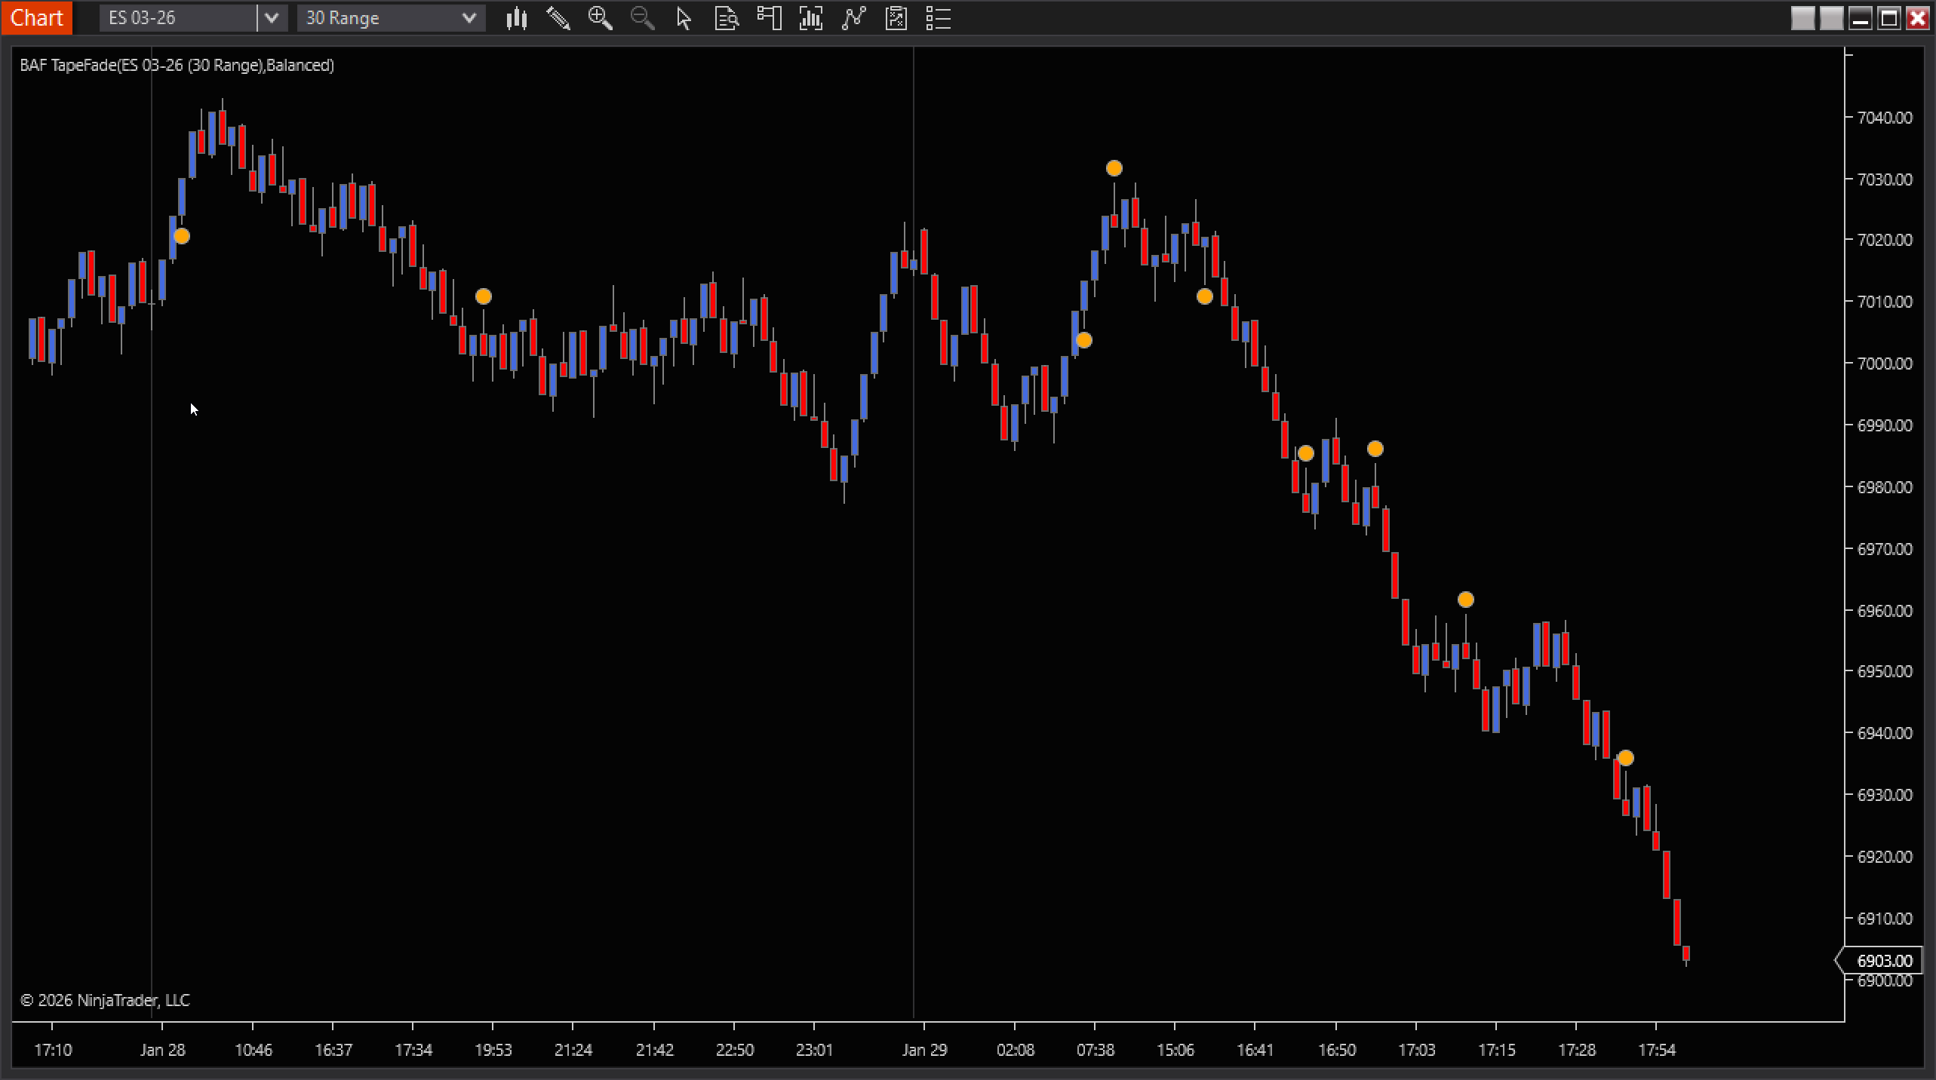1936x1080 pixels.
Task: Click the topmost orange dot near 7030
Action: click(1114, 168)
